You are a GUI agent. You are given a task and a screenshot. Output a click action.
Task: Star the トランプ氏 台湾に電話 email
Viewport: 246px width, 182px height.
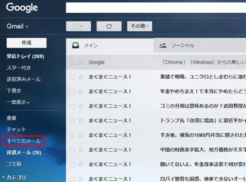pyautogui.click(x=81, y=121)
